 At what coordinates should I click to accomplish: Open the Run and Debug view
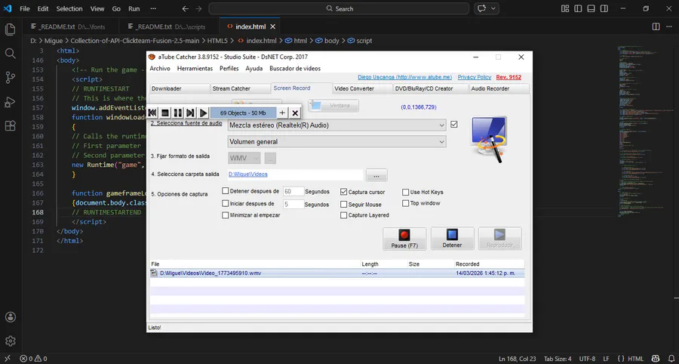(10, 102)
